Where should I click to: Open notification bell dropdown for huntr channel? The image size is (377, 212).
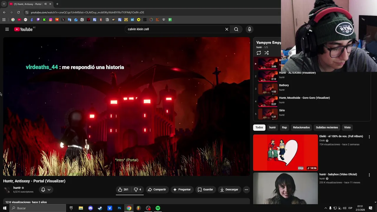pos(46,190)
